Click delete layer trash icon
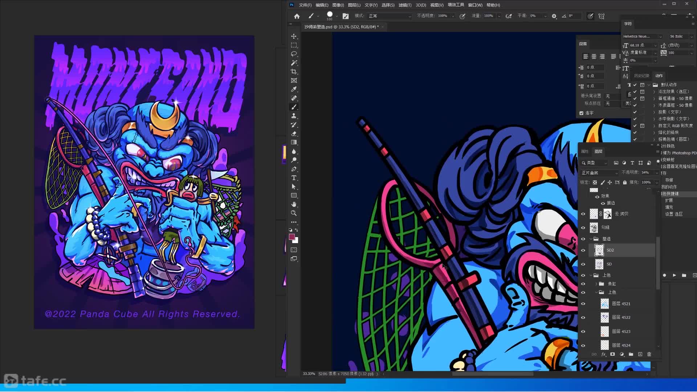This screenshot has height=392, width=697. [x=649, y=354]
